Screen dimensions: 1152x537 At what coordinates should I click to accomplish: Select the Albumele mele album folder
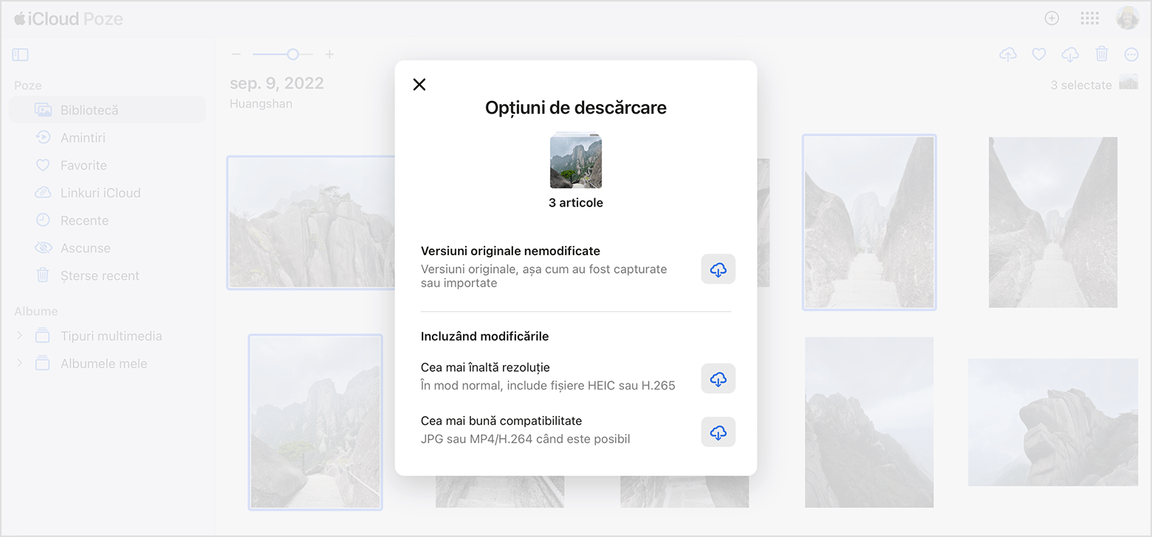point(92,364)
